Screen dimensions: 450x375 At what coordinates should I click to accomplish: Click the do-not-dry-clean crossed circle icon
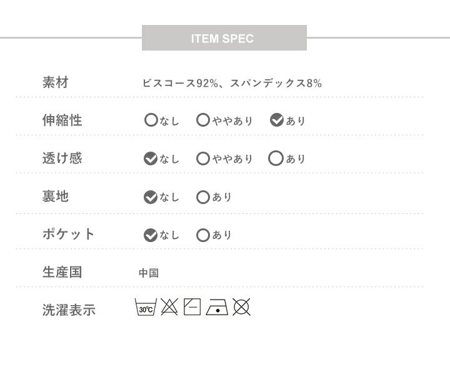(241, 307)
